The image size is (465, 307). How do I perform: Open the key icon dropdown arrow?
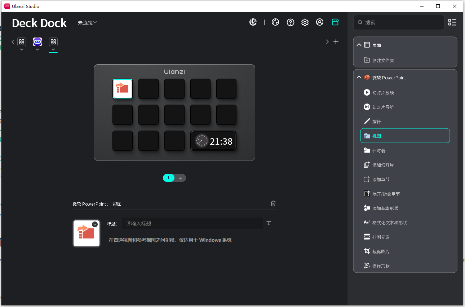coord(95,224)
